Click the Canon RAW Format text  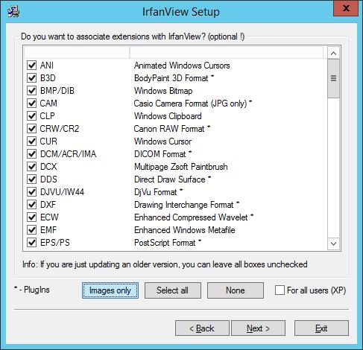coord(172,129)
